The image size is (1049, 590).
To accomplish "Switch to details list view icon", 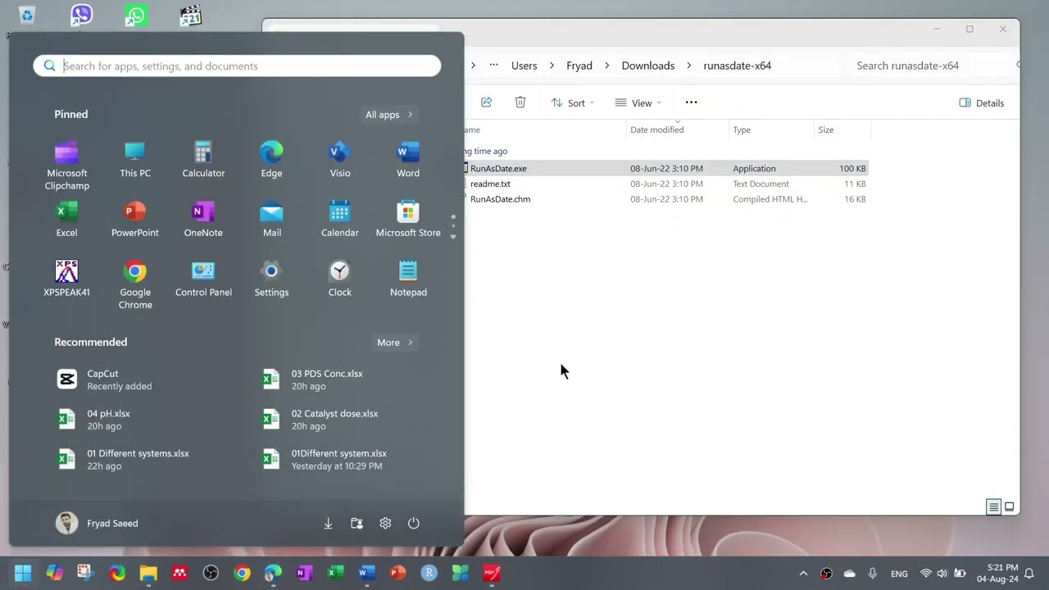I will [993, 507].
